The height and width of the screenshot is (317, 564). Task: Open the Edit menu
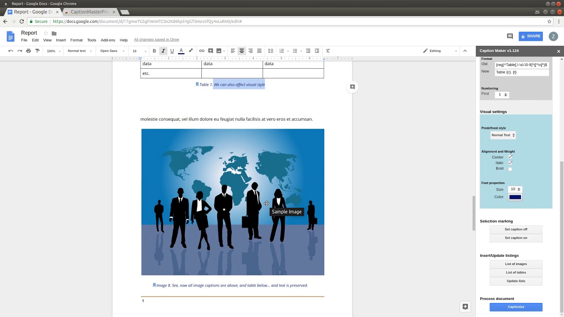35,40
